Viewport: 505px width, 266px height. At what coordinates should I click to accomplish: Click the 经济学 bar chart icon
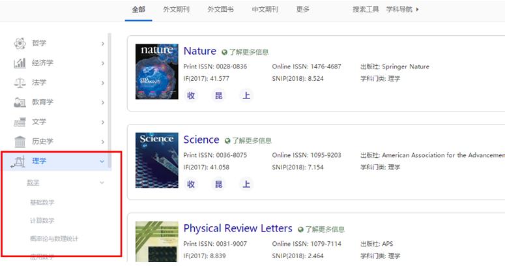20,63
